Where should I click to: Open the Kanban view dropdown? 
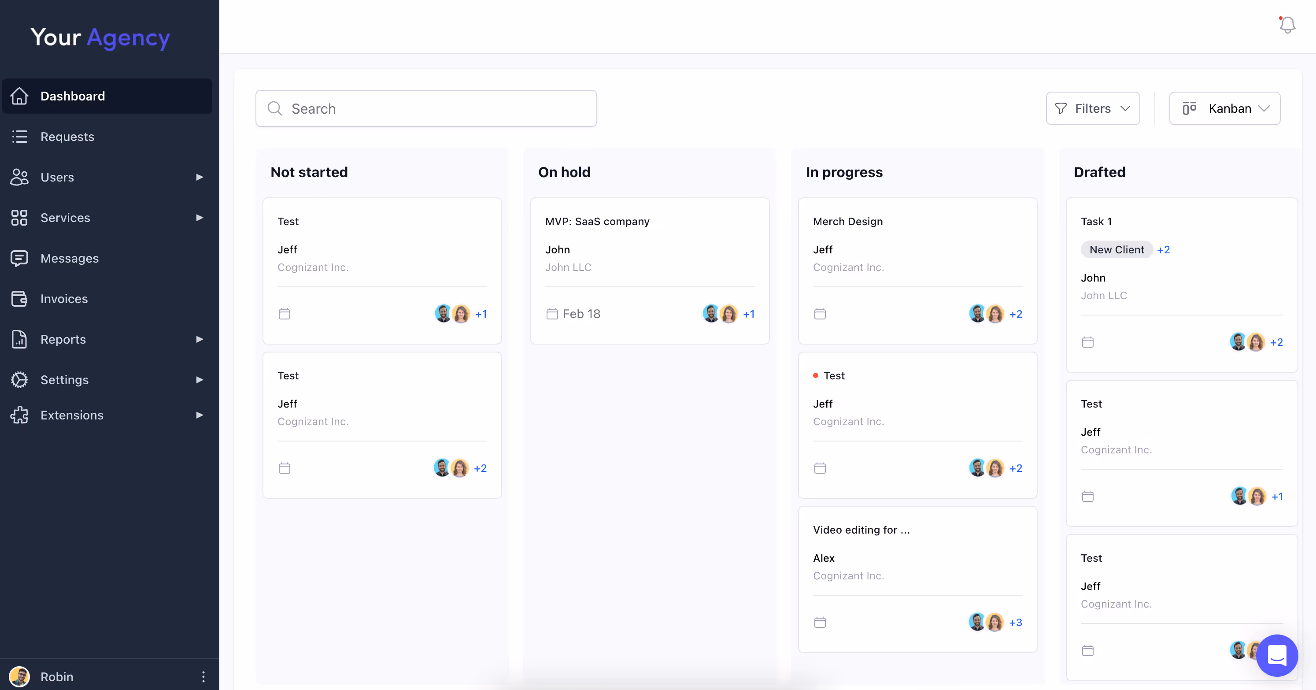coord(1224,108)
